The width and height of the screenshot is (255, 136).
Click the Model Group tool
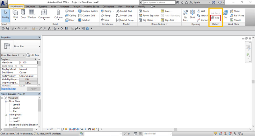pos(126,20)
